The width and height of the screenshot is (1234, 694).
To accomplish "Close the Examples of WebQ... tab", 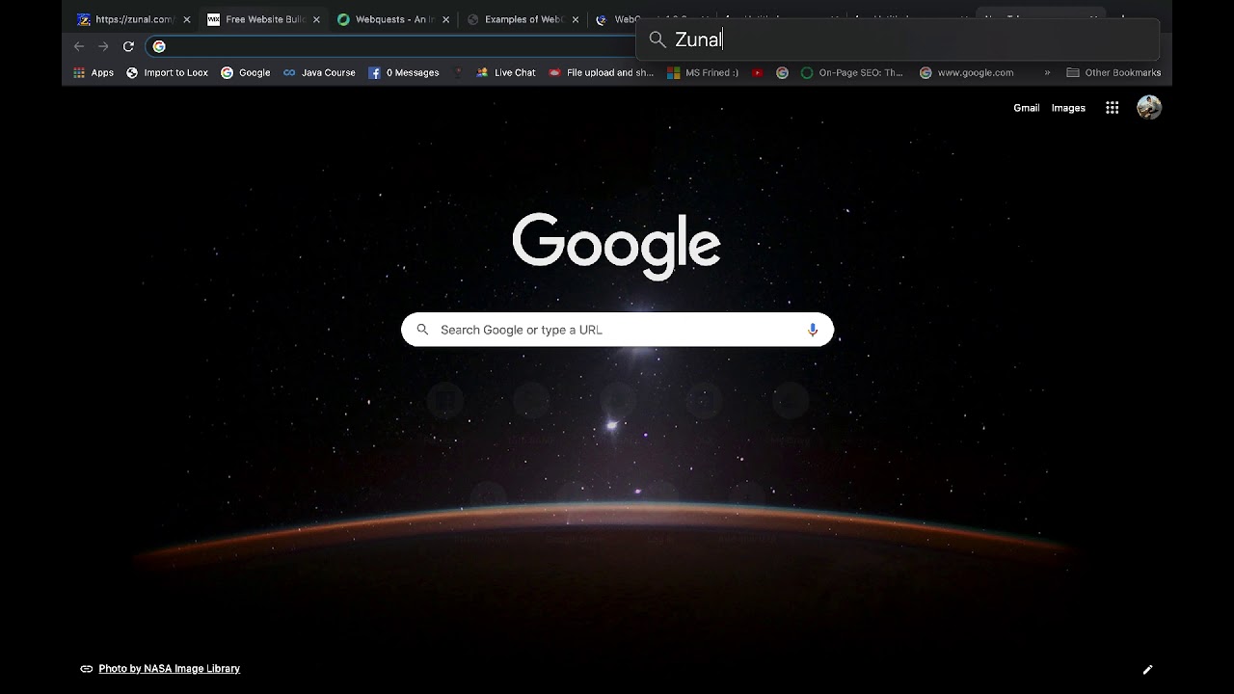I will click(576, 19).
